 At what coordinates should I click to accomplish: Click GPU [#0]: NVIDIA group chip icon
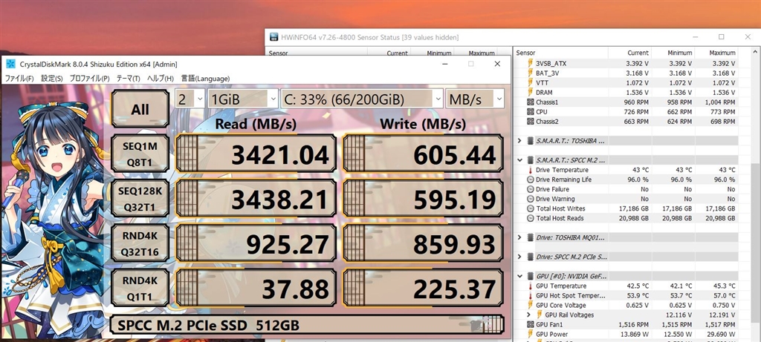click(531, 276)
